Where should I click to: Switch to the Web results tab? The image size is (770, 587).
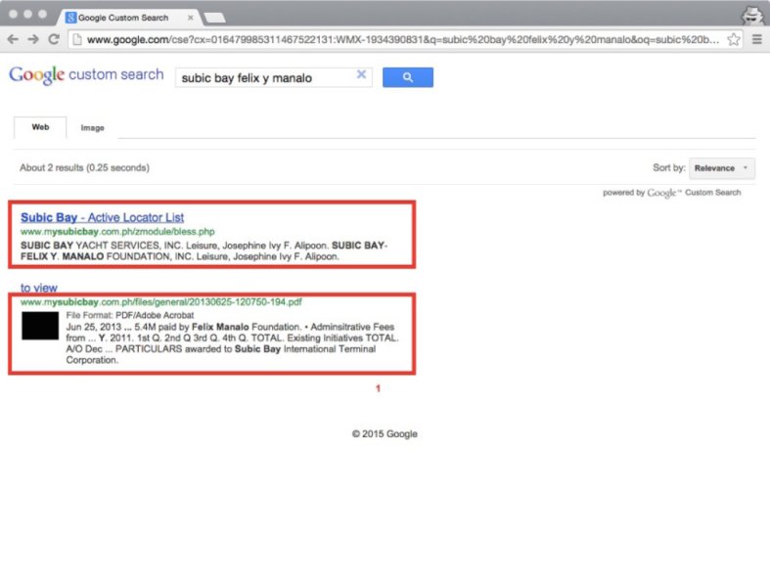coord(40,127)
